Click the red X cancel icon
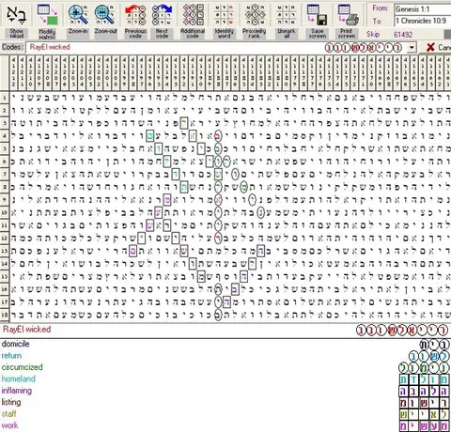451x432 pixels. tap(430, 47)
